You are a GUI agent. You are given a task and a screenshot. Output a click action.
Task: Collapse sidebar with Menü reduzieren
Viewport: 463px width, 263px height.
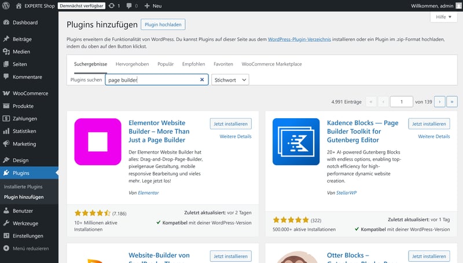point(6,249)
